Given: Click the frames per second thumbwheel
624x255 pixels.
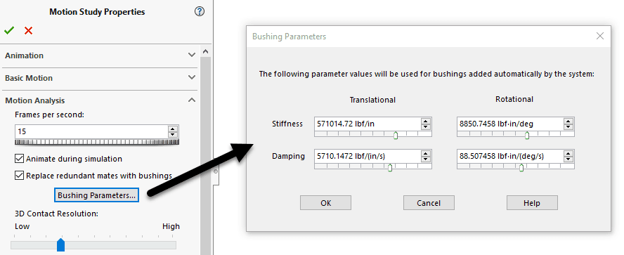Looking at the screenshot, I should click(x=97, y=142).
